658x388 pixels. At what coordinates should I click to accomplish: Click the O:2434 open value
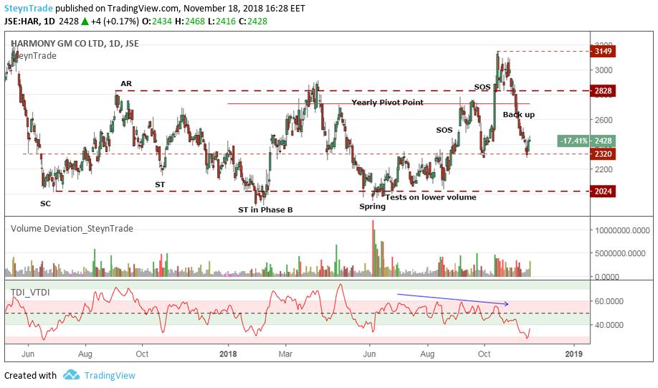(157, 22)
